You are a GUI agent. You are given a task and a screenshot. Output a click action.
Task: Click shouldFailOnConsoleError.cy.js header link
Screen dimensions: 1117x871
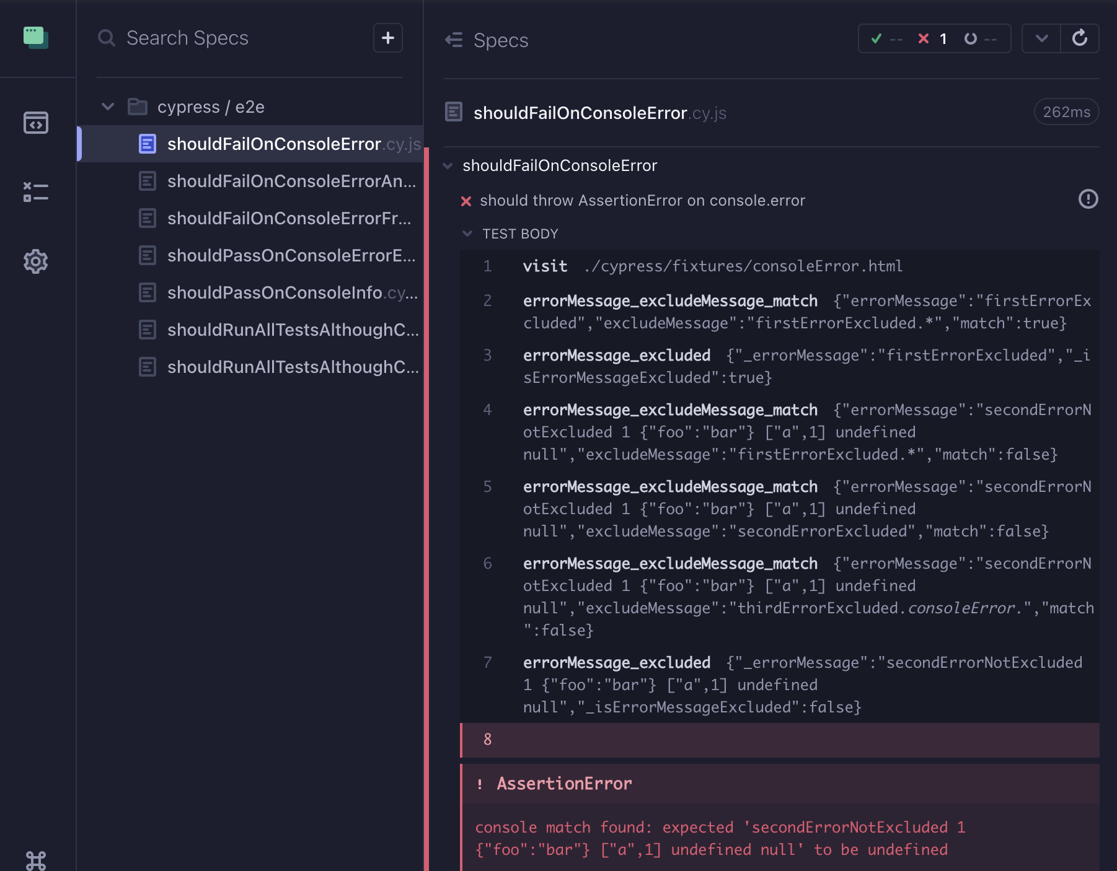pyautogui.click(x=599, y=113)
